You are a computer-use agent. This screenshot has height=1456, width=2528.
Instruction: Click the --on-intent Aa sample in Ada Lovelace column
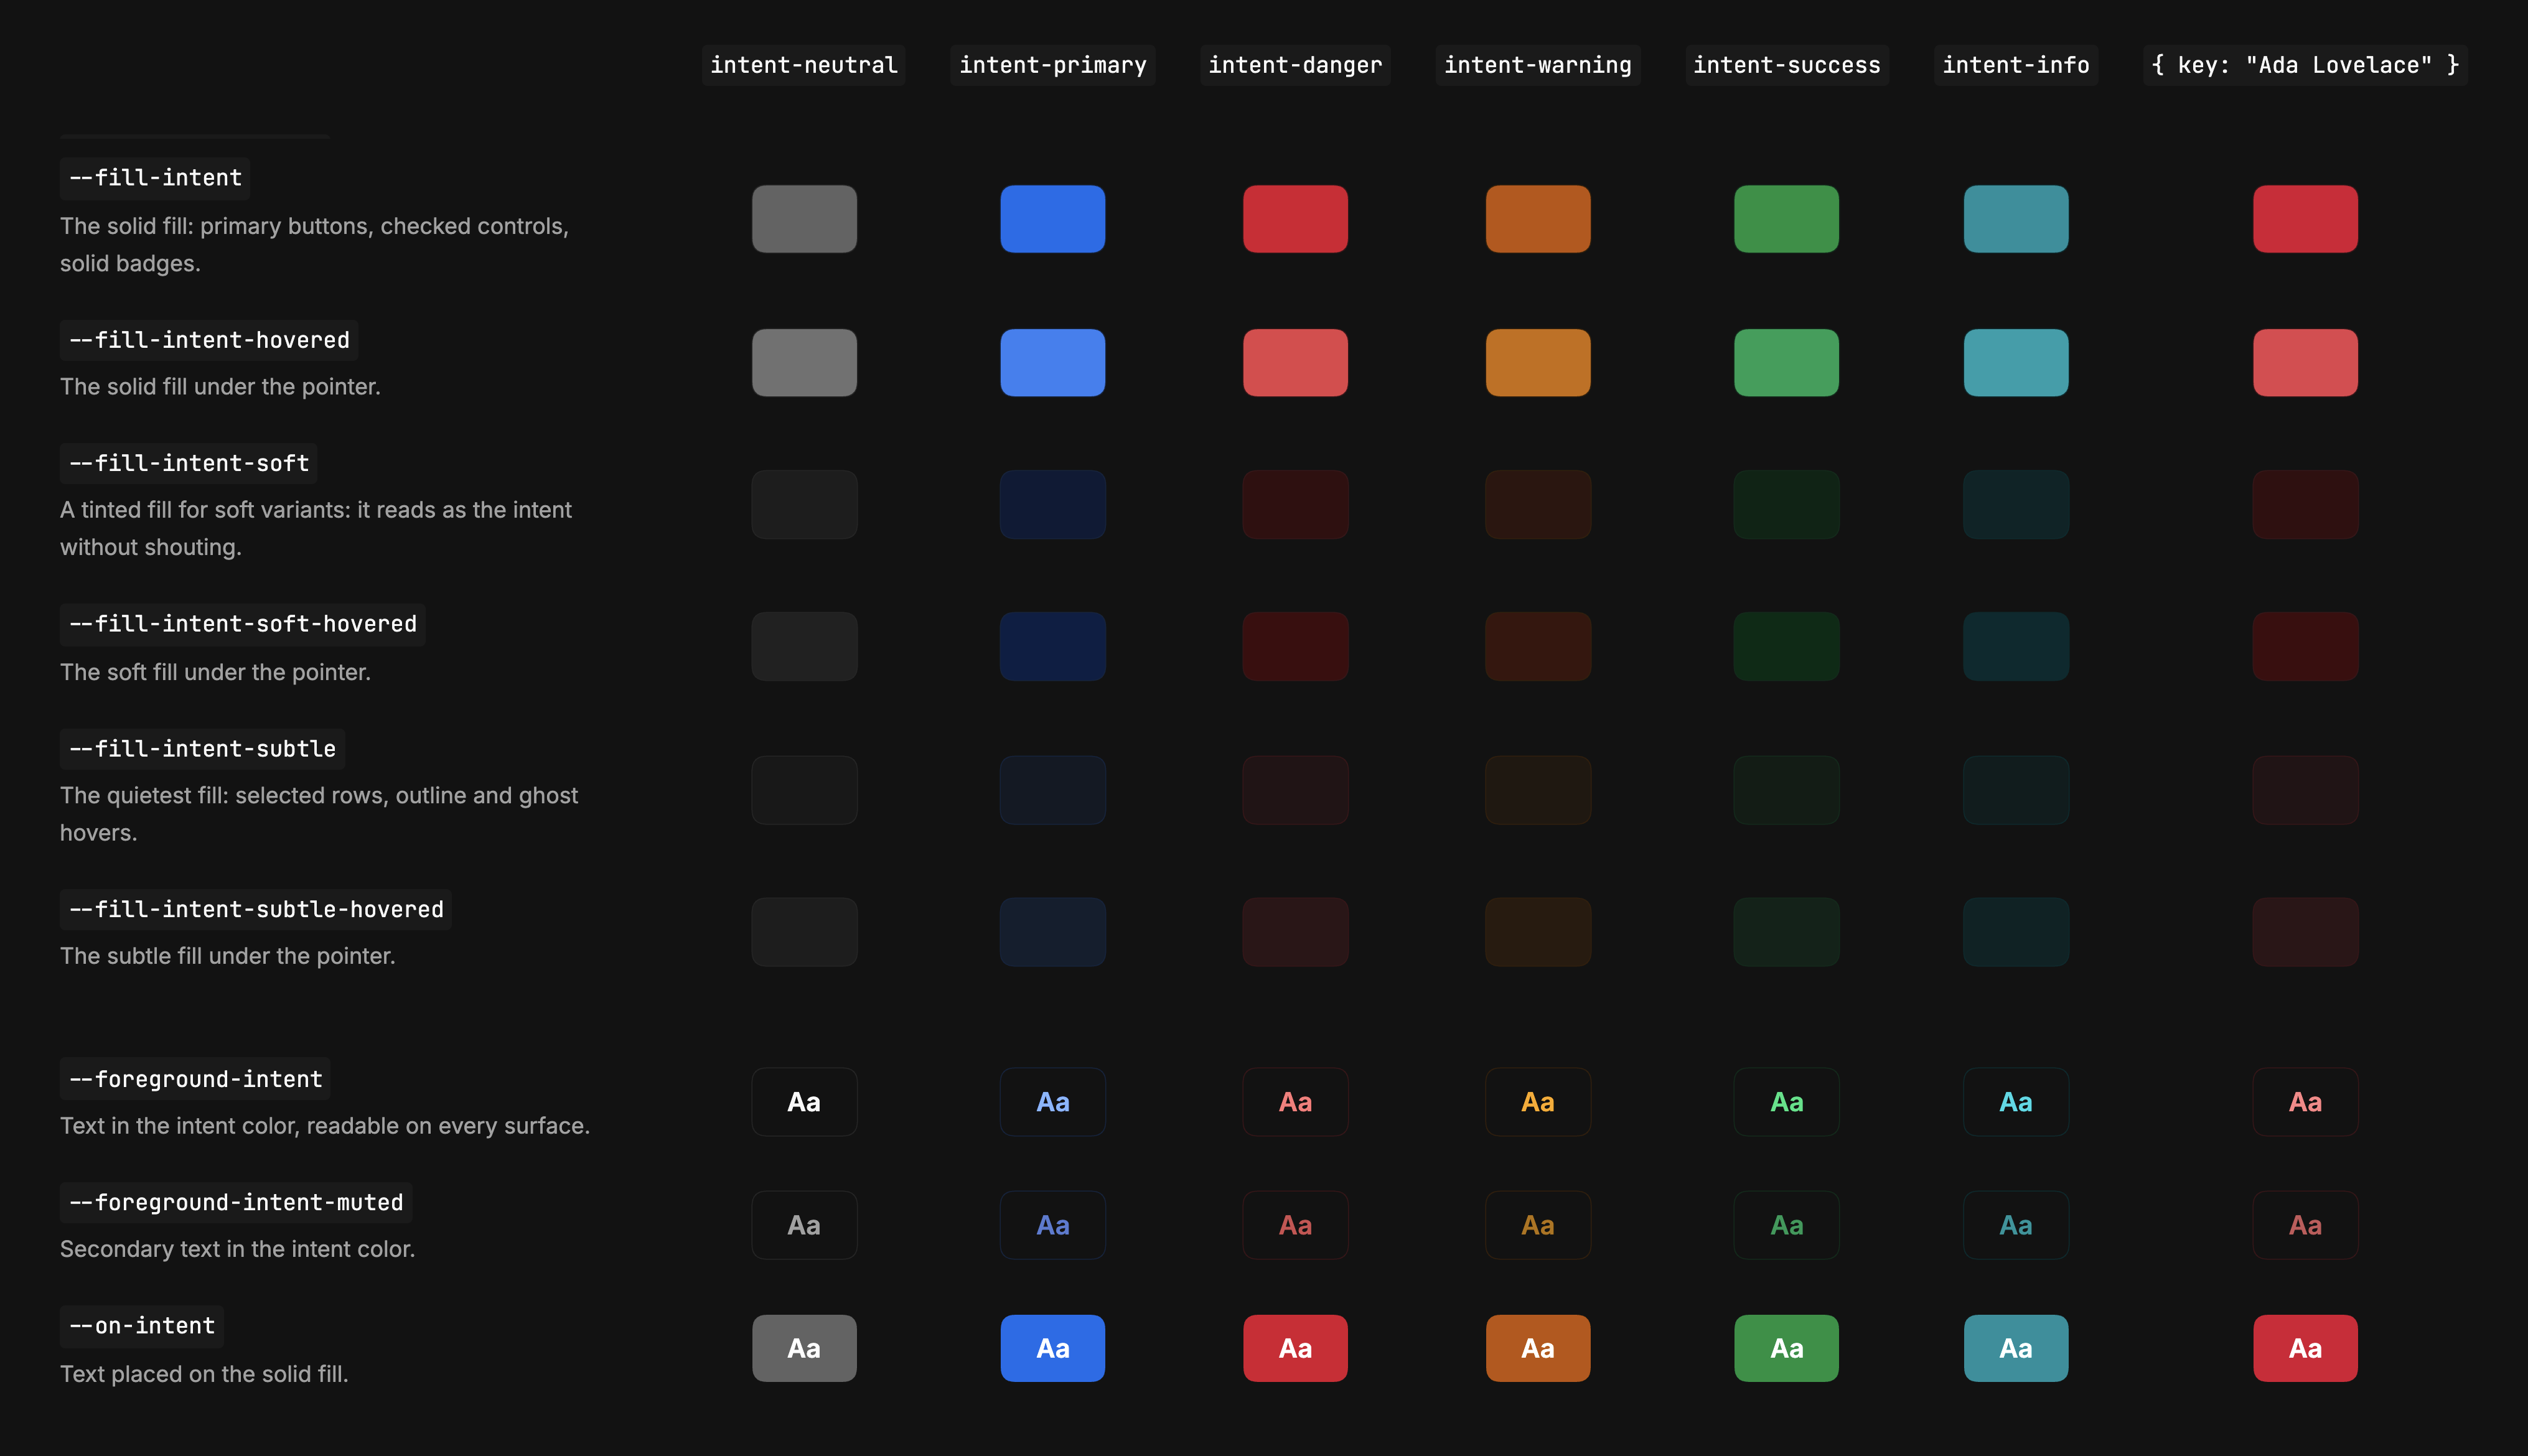pos(2305,1348)
